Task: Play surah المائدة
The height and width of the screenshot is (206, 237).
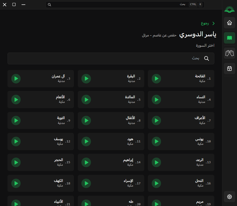Action: coord(86,100)
